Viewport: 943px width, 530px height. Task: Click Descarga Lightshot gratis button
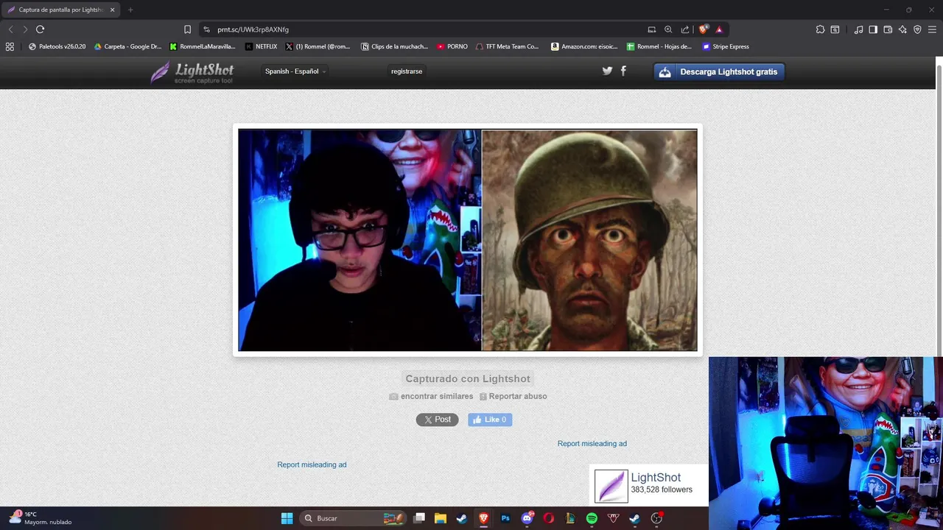click(719, 71)
